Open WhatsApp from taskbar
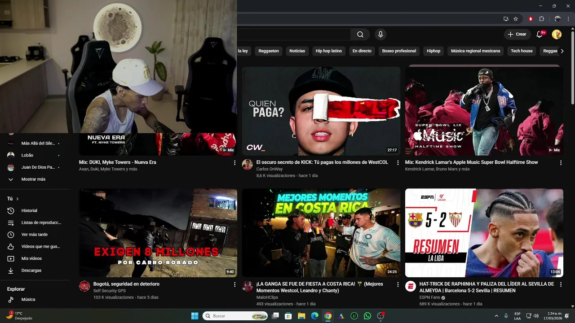 [367, 316]
